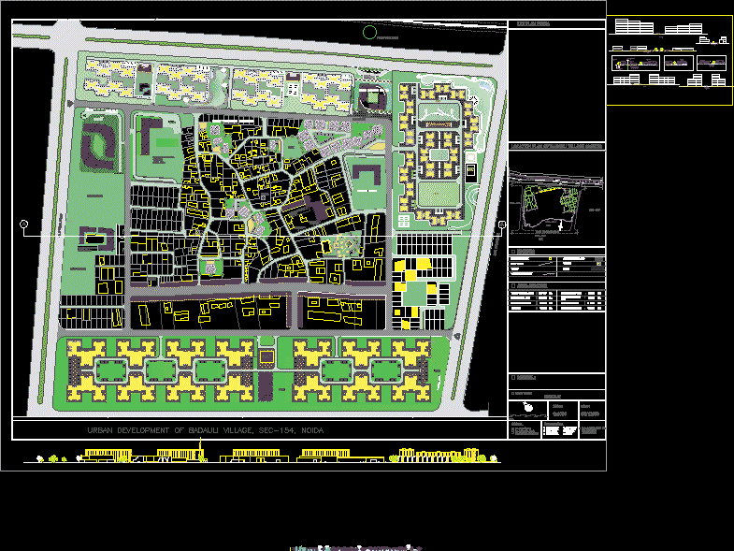Click the middle framed section detail in elevations sheet
This screenshot has width=734, height=551.
678,64
